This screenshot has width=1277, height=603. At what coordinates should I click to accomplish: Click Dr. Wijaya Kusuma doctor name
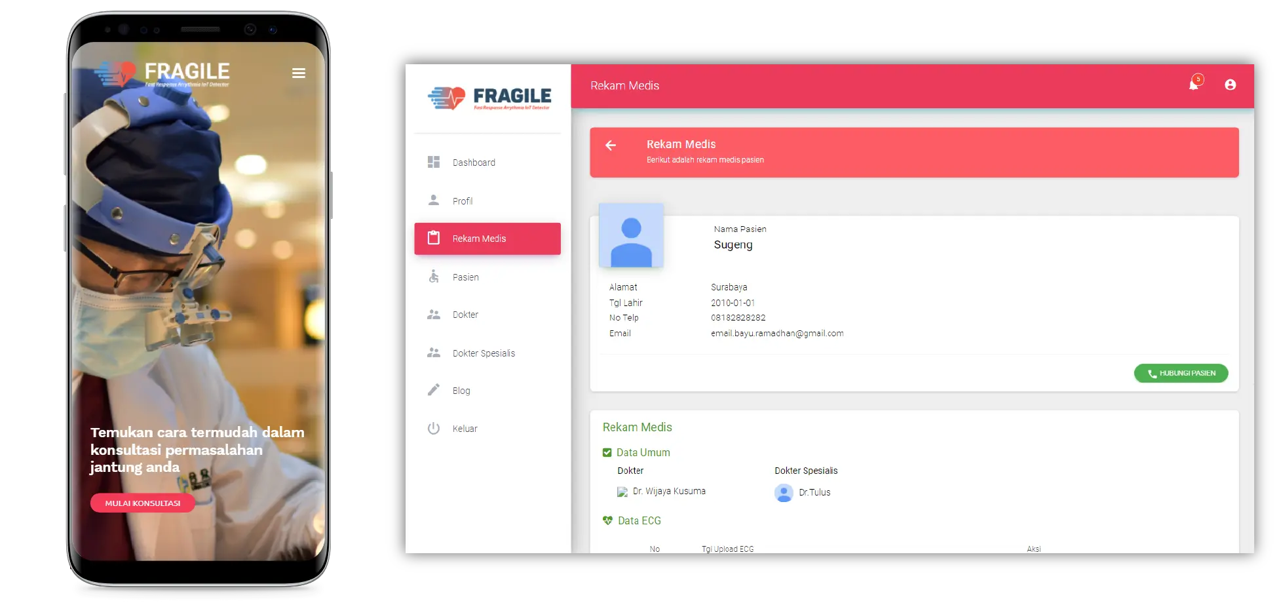(669, 491)
